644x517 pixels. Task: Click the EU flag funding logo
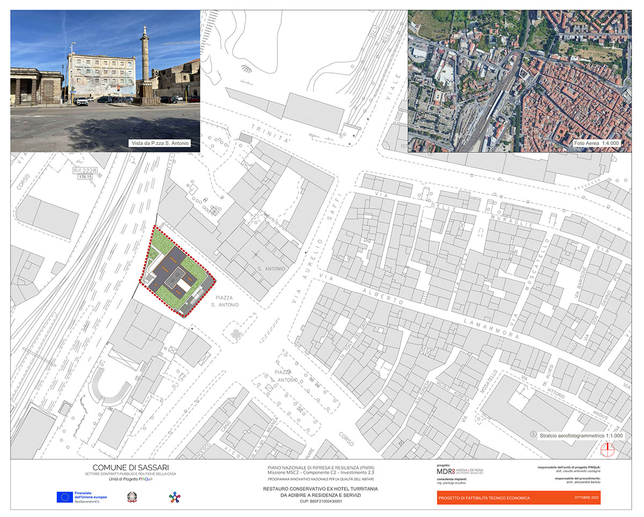tap(65, 497)
